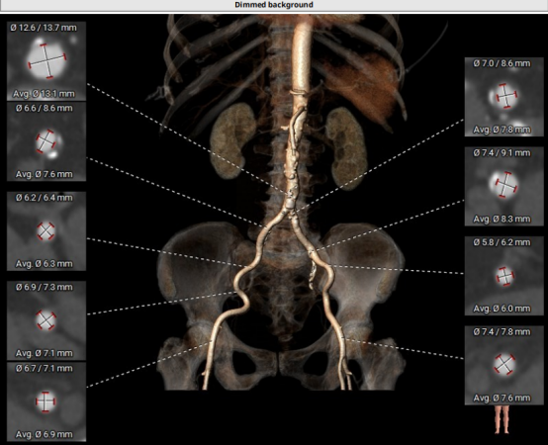Click the crosshair marker in 7.8 mm thumbnail

pos(506,95)
